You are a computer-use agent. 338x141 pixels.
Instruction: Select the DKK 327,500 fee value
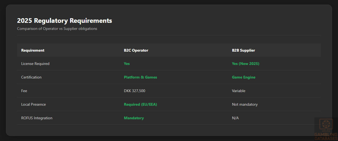point(134,91)
